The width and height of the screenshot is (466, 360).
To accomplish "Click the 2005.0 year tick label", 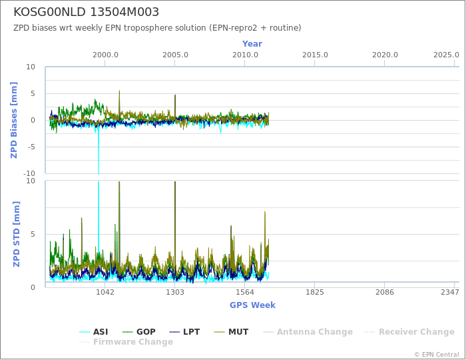I will click(x=175, y=55).
